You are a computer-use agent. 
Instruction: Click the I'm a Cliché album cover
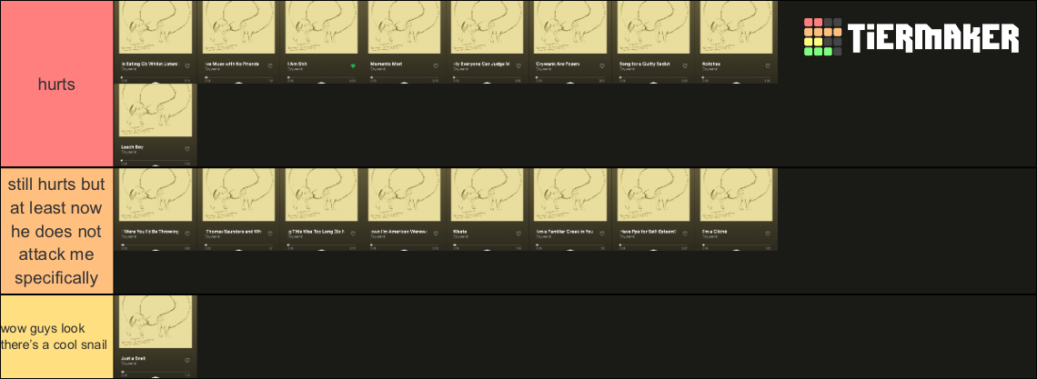point(738,195)
